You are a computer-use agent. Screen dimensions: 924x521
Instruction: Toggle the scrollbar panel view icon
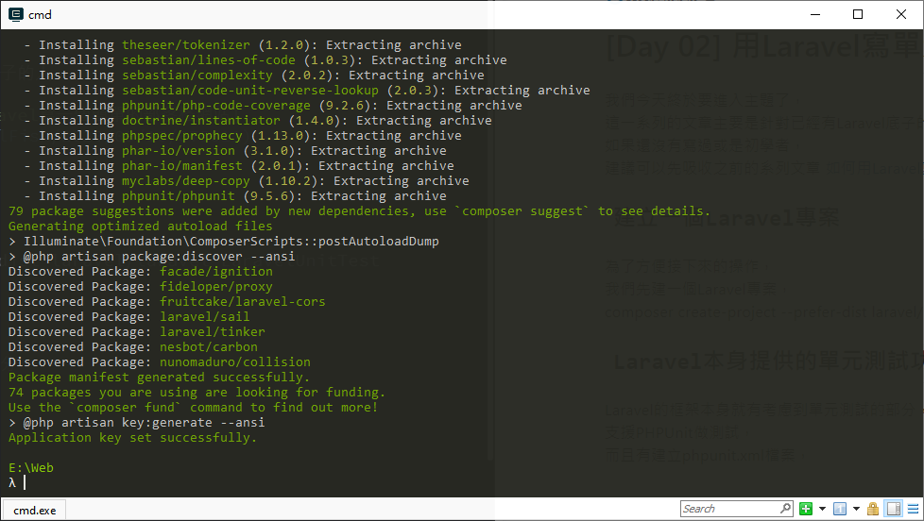click(x=894, y=509)
